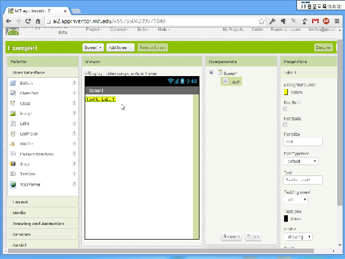Open the Report an Issue link
Image resolution: width=345 pixels, height=259 pixels.
tap(286, 29)
